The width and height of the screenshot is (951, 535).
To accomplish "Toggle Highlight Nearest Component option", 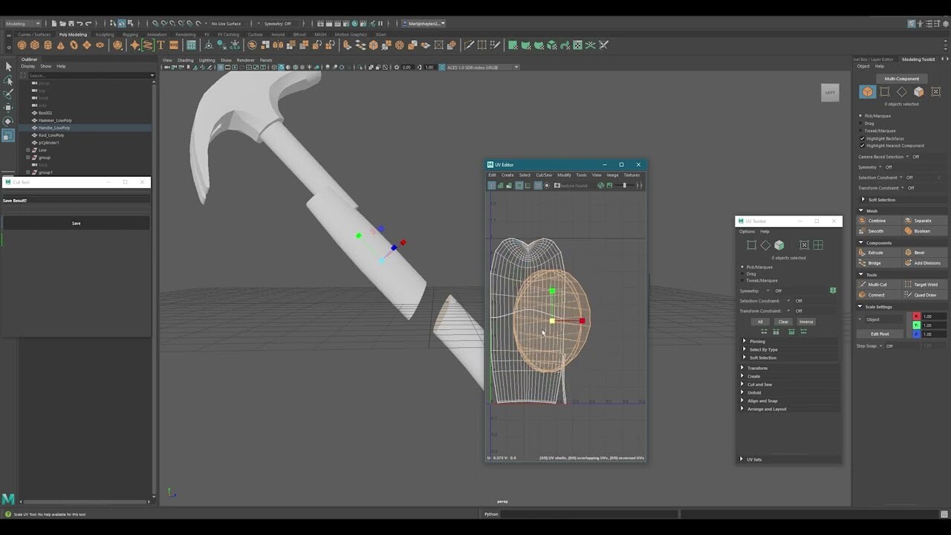I will pos(864,146).
